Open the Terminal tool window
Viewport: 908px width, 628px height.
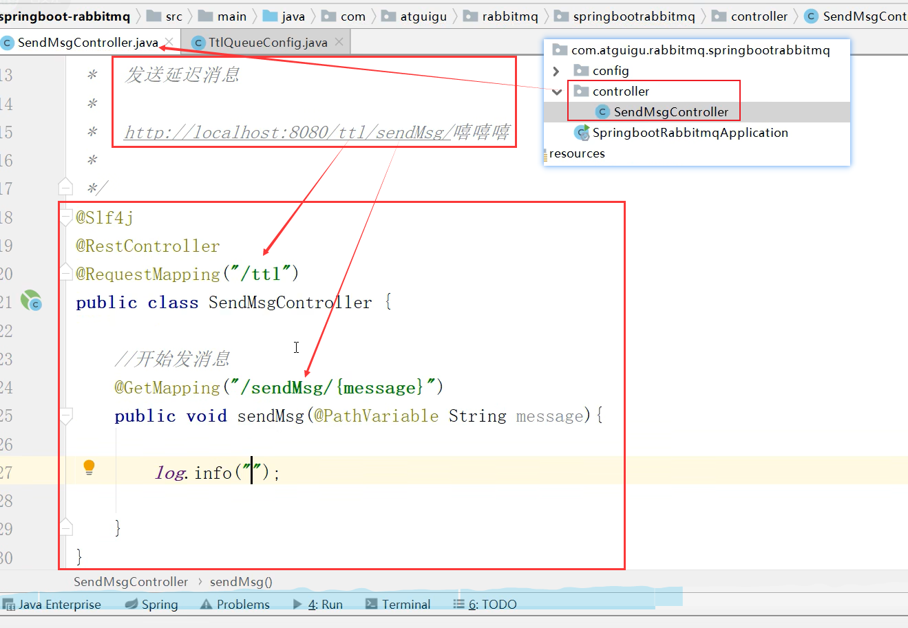point(398,605)
